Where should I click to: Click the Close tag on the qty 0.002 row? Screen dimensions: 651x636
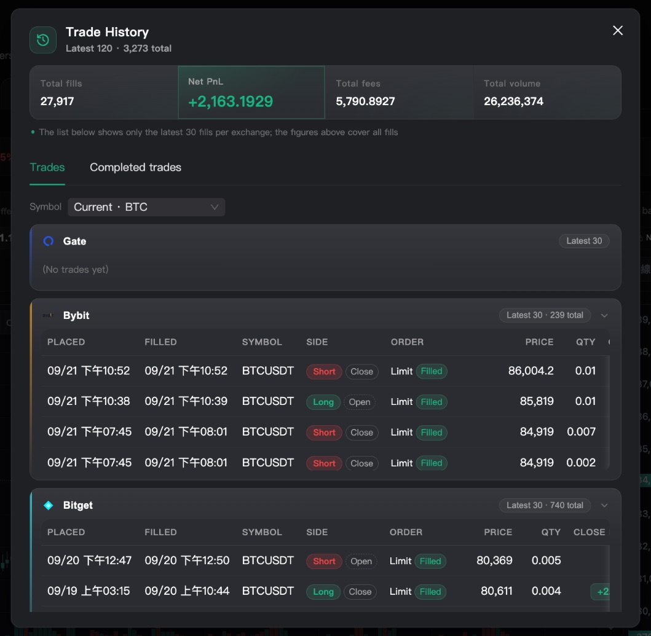[x=361, y=463]
